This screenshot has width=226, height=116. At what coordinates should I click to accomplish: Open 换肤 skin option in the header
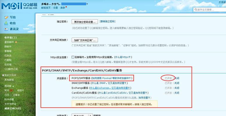click(x=63, y=8)
